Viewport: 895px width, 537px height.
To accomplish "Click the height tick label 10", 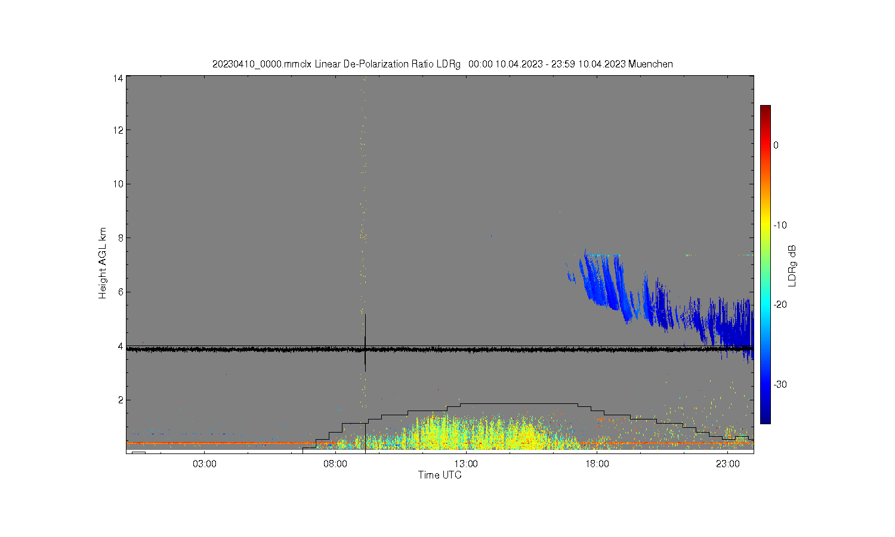I will pyautogui.click(x=118, y=184).
